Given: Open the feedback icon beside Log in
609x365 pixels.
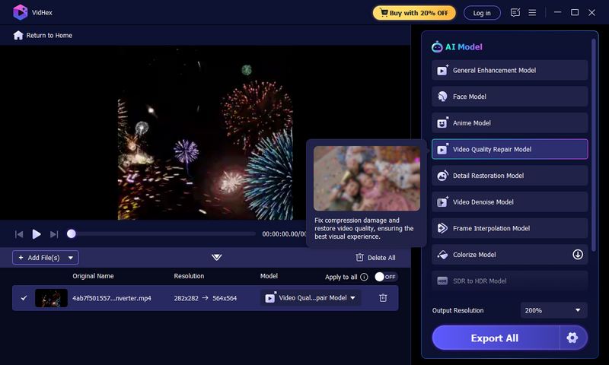Looking at the screenshot, I should (x=515, y=13).
